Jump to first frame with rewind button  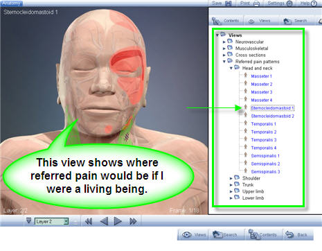coord(88,221)
